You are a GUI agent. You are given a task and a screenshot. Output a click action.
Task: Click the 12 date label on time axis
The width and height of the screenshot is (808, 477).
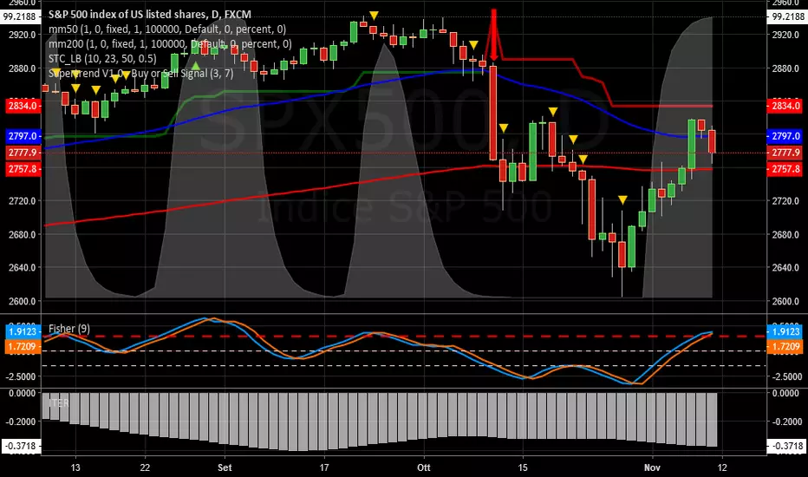pos(722,467)
